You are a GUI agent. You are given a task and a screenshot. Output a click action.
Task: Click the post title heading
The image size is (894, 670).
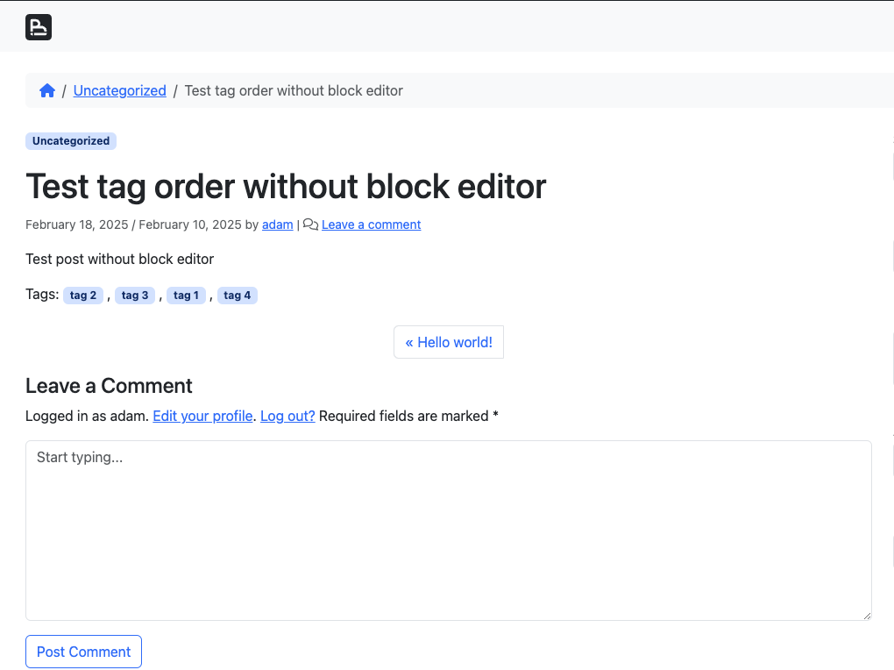[286, 186]
